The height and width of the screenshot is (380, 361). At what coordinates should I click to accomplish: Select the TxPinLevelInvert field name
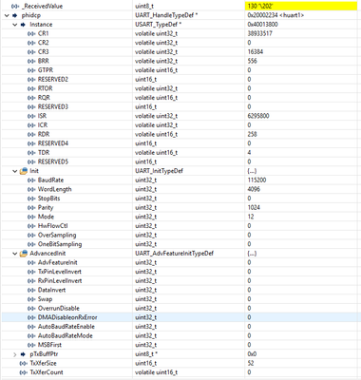tap(60, 272)
